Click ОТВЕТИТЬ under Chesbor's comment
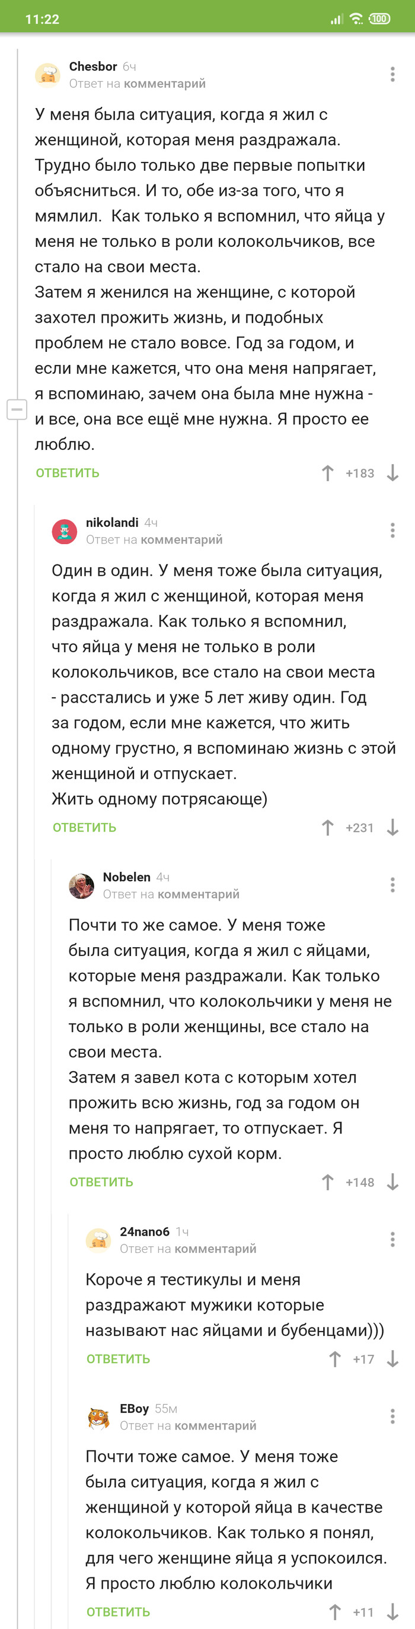 [x=68, y=472]
